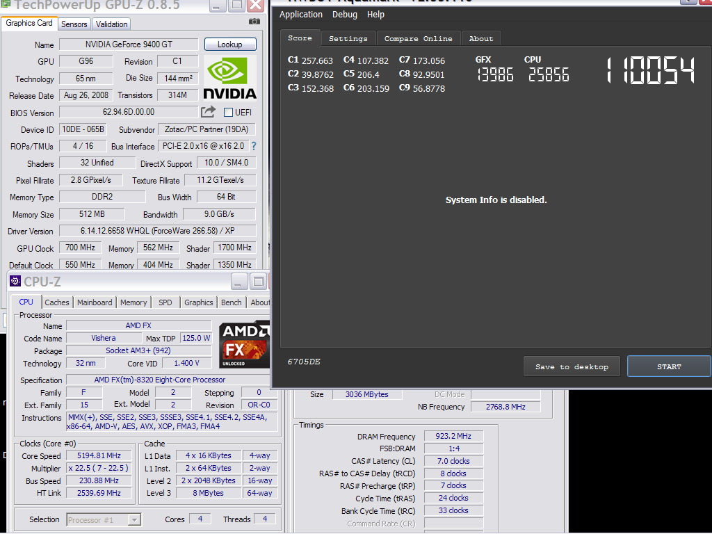Click the total Aquamark score 110054

(649, 70)
